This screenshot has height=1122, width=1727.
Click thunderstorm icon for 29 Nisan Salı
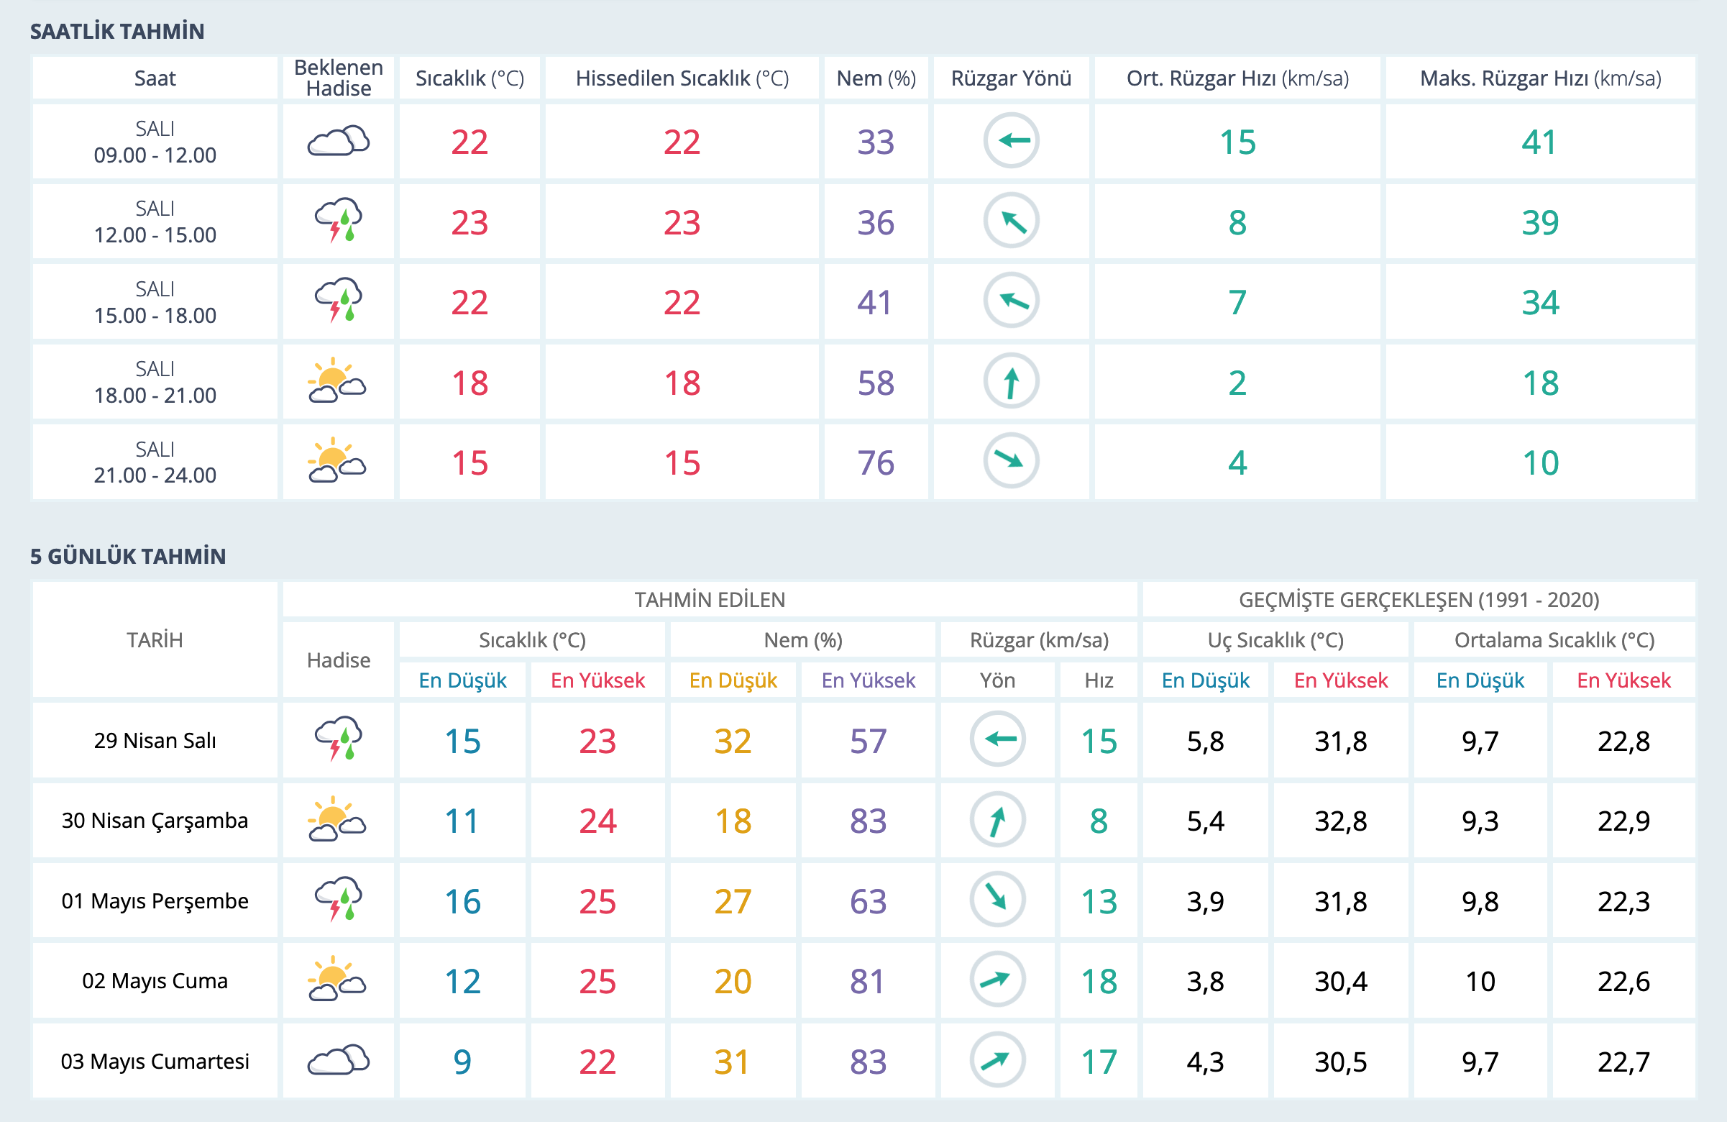click(x=338, y=739)
